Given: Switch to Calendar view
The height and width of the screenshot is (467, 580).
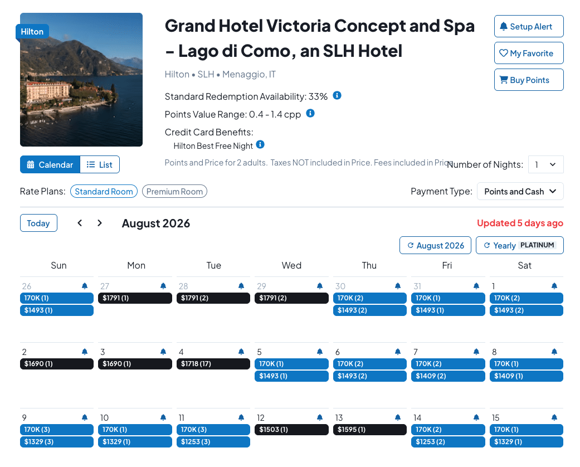Looking at the screenshot, I should click(50, 165).
